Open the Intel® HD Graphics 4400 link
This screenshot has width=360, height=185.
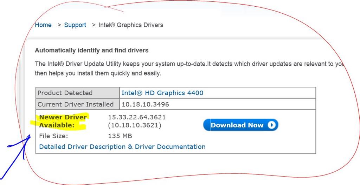tap(162, 93)
